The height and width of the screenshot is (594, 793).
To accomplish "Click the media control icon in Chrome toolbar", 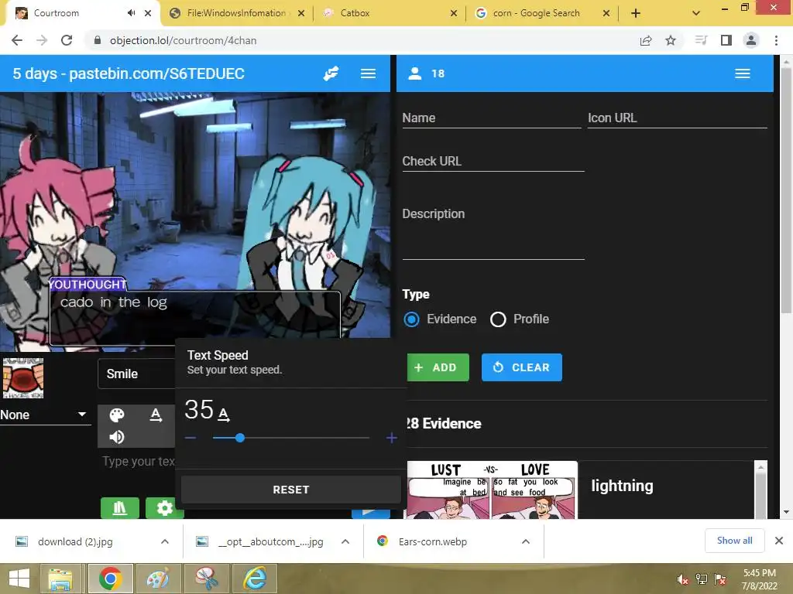I will pos(701,40).
